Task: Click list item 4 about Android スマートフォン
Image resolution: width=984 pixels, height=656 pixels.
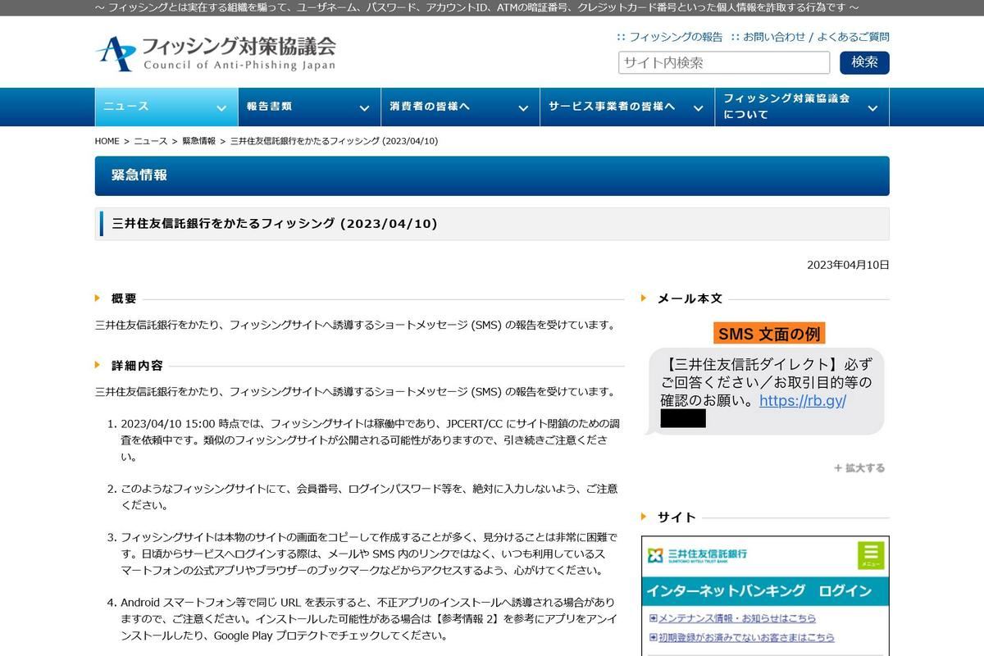Action: click(x=368, y=619)
